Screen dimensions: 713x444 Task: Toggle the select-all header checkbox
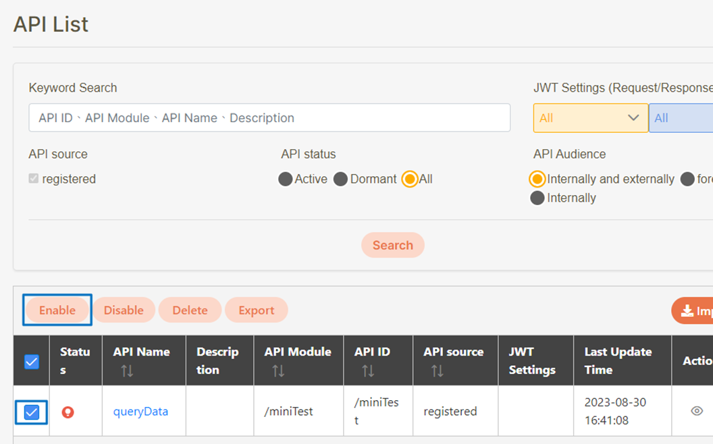(32, 362)
